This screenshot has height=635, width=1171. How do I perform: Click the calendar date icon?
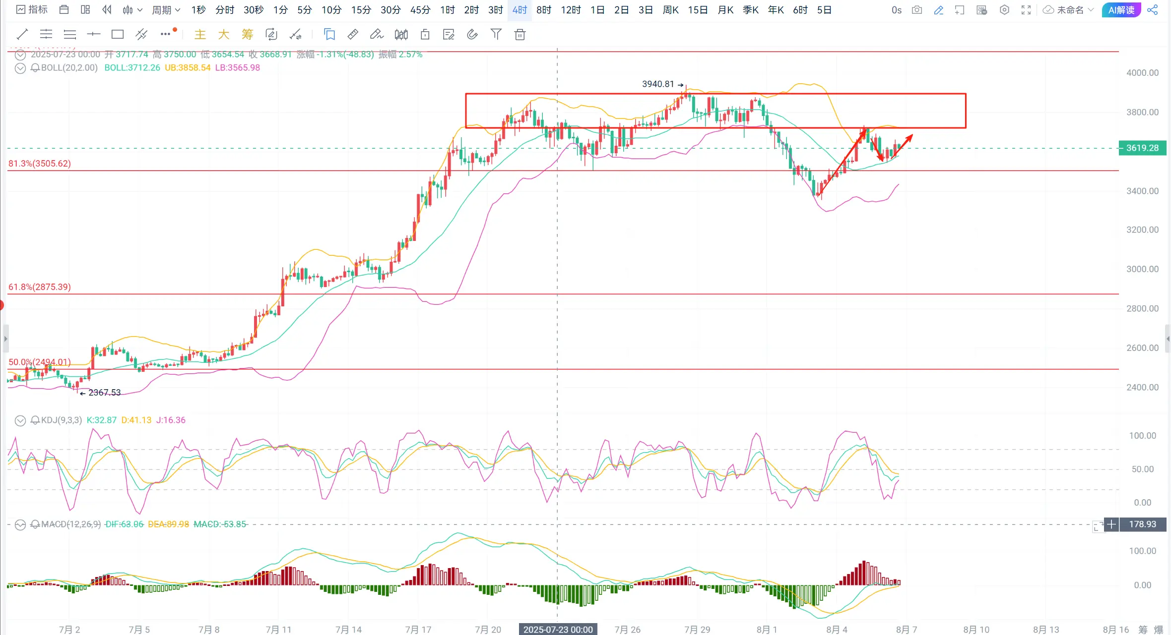pyautogui.click(x=64, y=9)
